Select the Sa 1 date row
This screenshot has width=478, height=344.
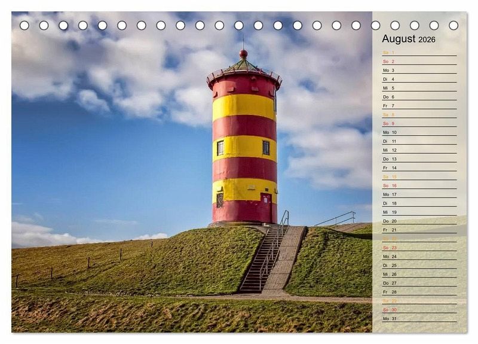[x=419, y=53]
